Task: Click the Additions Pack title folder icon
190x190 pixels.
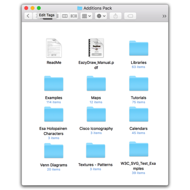Action: click(x=80, y=8)
